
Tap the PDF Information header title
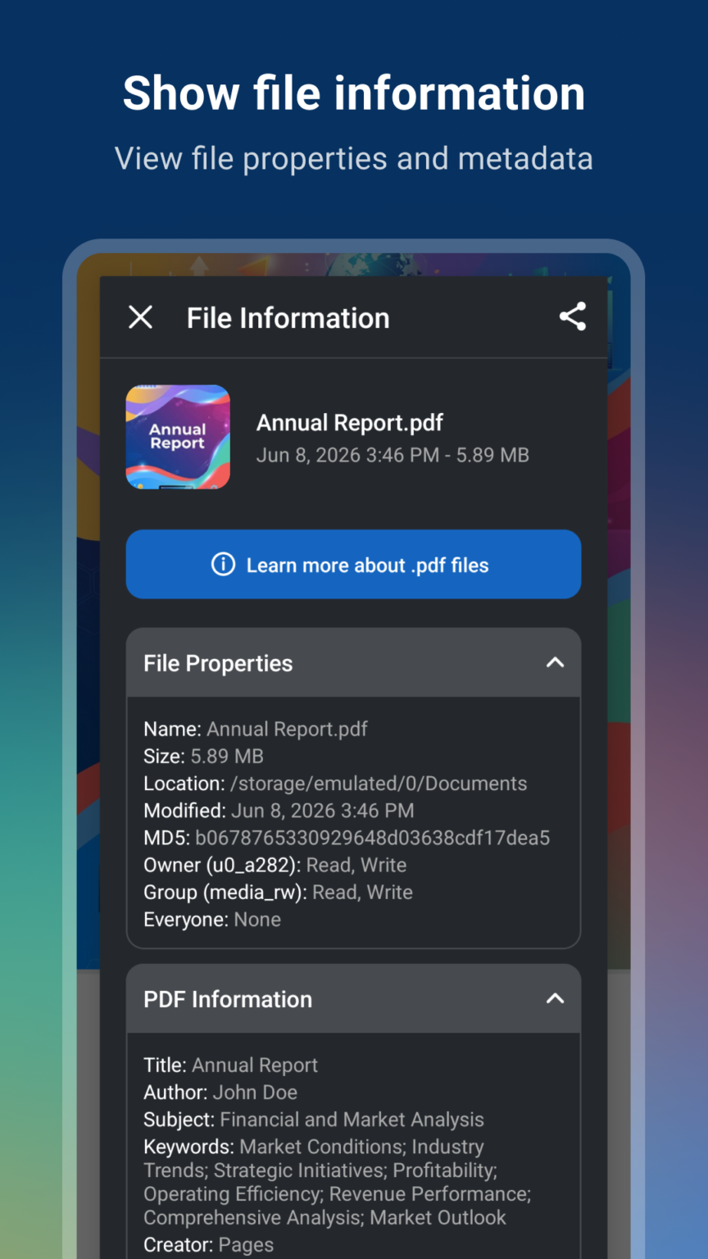[x=228, y=999]
